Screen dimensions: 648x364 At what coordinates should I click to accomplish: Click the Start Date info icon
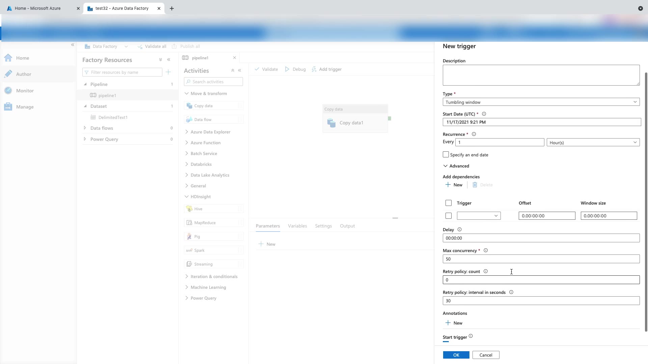484,114
